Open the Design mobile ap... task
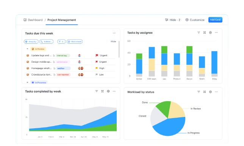The height and width of the screenshot is (146, 244). click(41, 62)
